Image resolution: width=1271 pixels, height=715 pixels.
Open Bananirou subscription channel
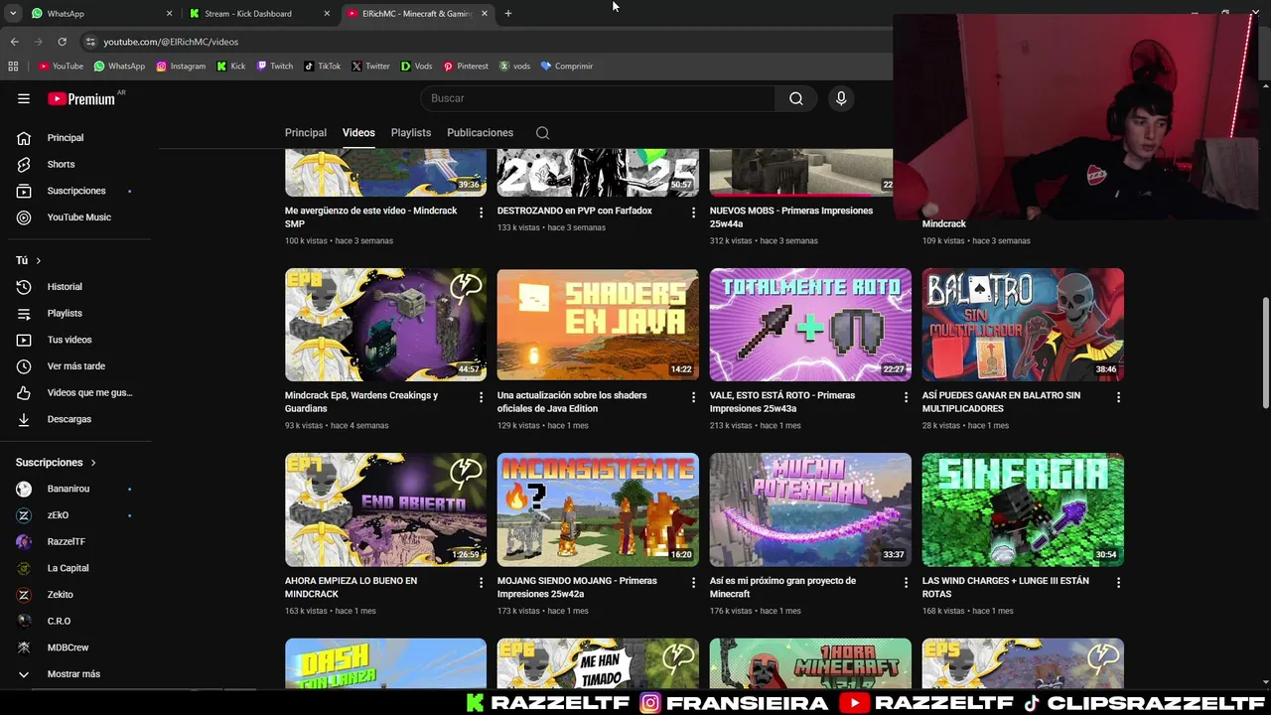tap(75, 489)
